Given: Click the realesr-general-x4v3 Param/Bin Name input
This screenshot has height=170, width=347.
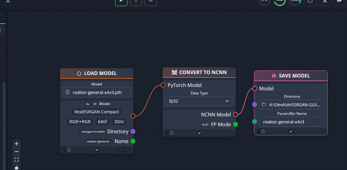Looking at the screenshot, I should [x=292, y=122].
